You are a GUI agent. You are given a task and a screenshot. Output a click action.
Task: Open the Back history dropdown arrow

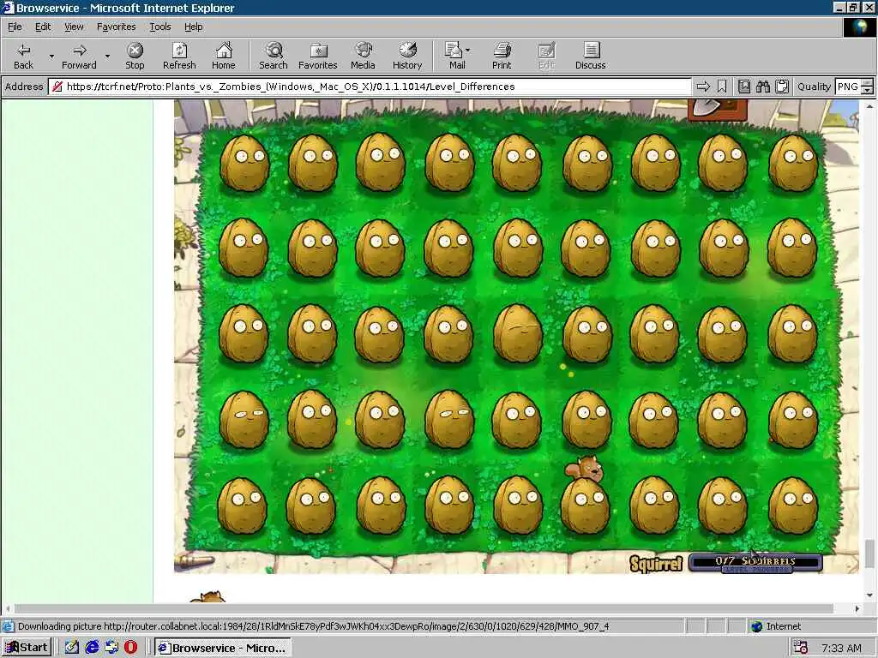click(x=51, y=56)
